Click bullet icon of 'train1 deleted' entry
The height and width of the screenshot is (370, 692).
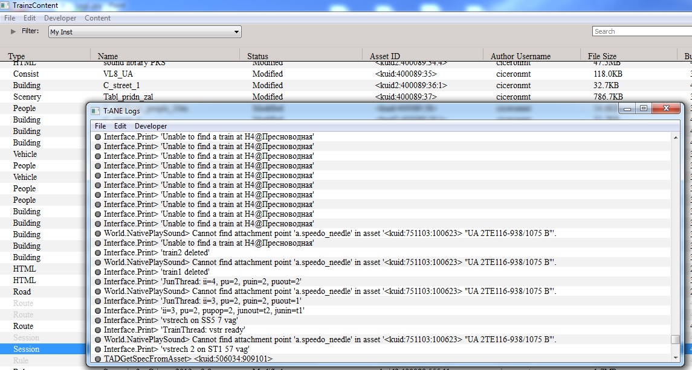coord(98,273)
